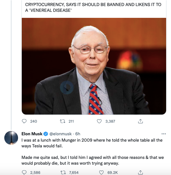Screen dimensions: 171x175
Task: Click the circular play overlay on photo
Action: click(67, 87)
